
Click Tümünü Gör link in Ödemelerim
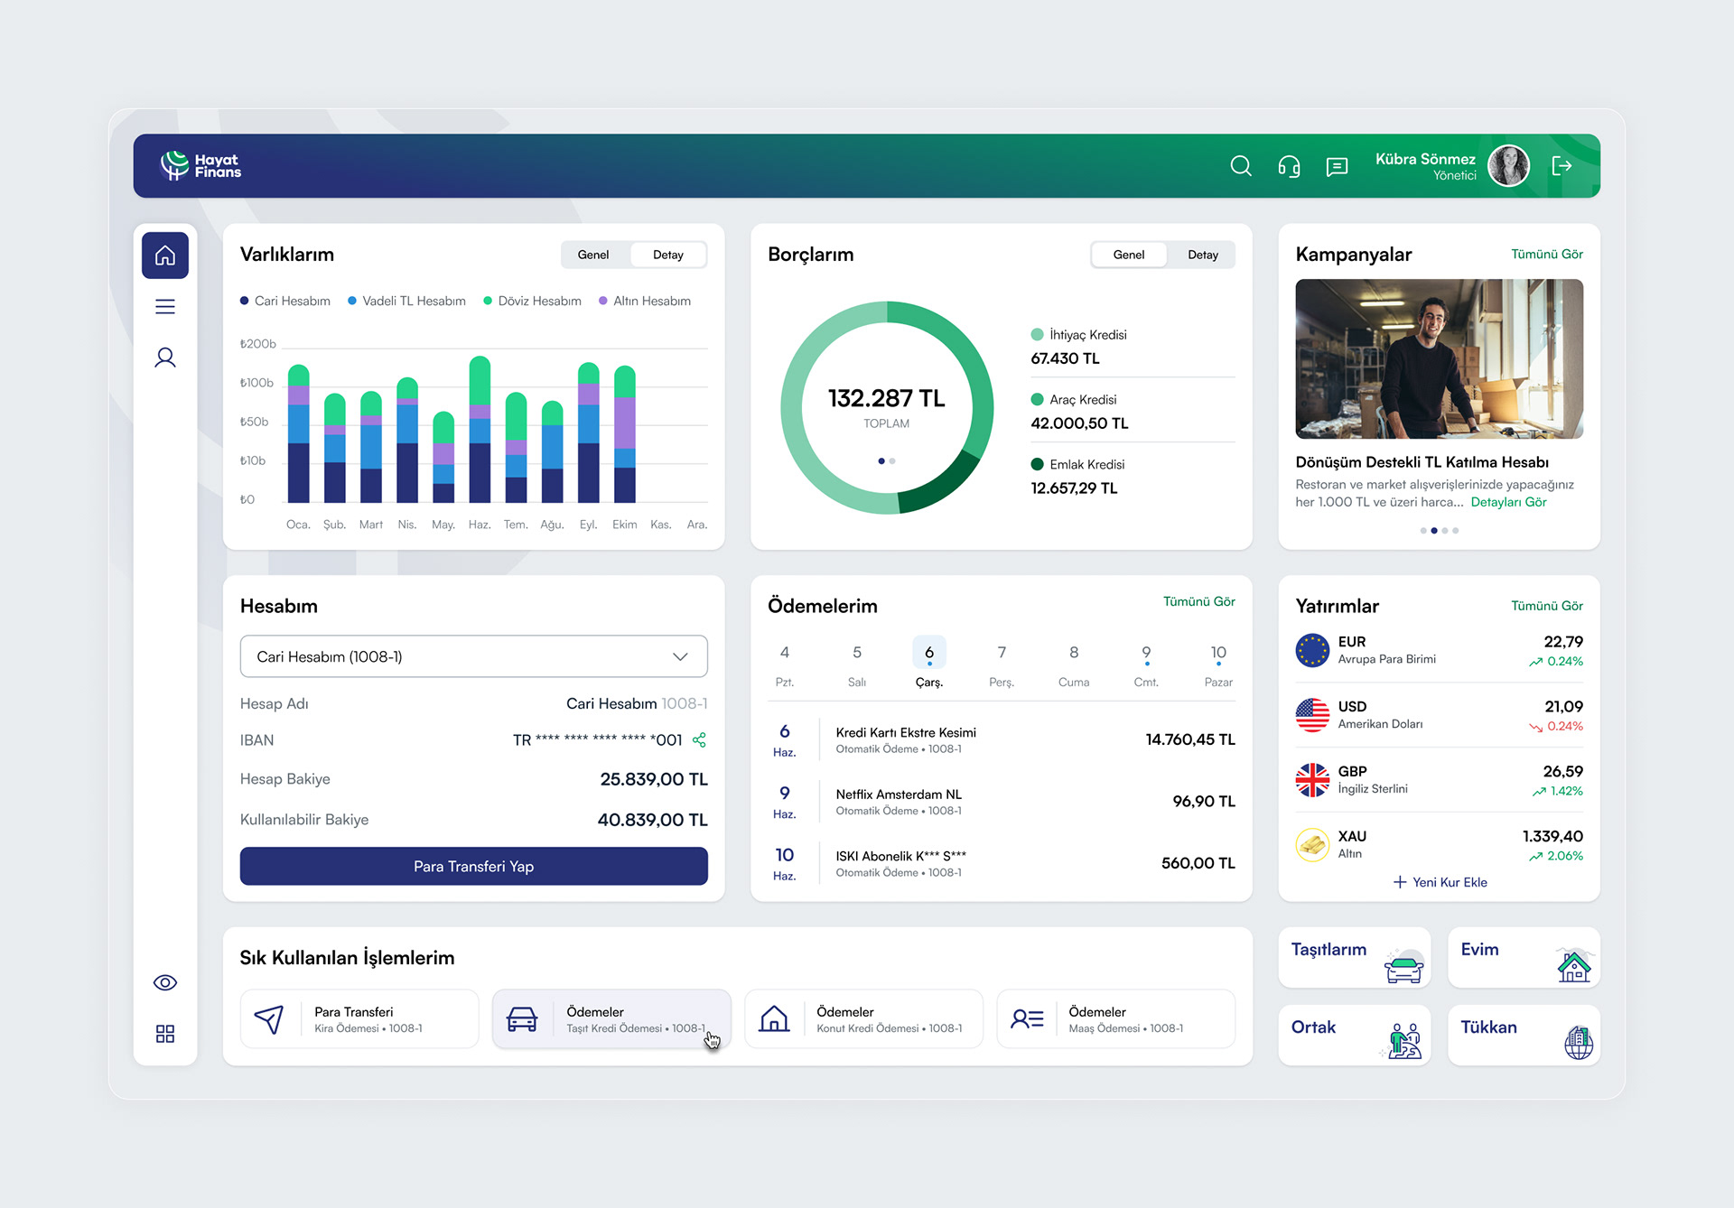point(1198,601)
